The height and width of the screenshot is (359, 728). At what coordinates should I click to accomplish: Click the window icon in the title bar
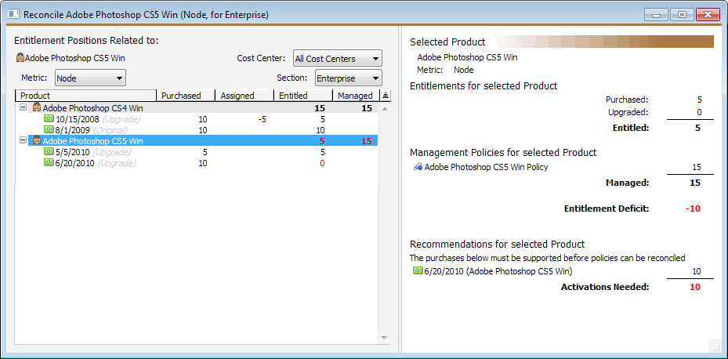13,14
